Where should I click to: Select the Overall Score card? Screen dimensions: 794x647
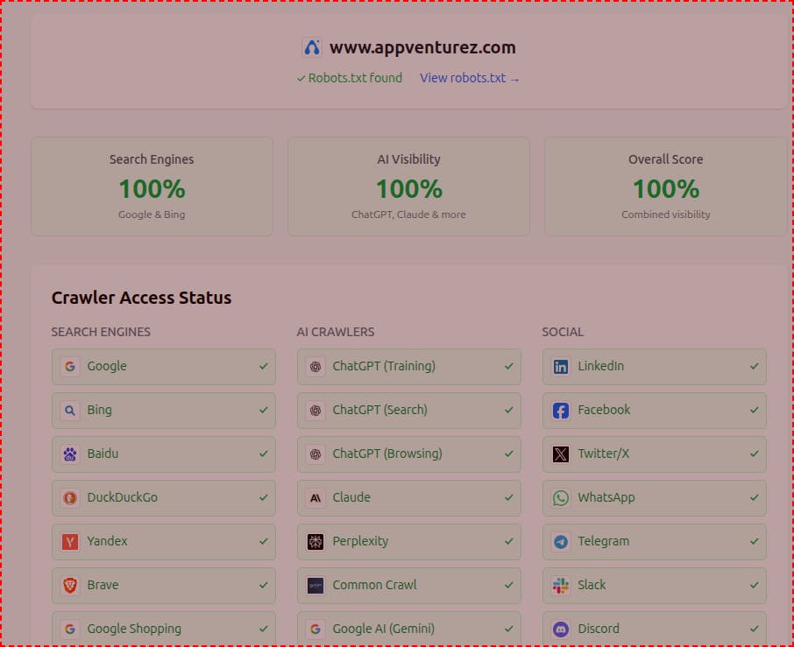(665, 186)
